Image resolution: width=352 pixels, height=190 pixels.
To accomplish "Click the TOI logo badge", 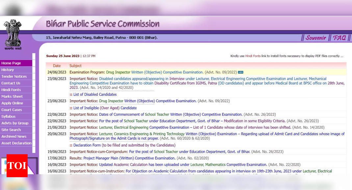I will point(17,166).
